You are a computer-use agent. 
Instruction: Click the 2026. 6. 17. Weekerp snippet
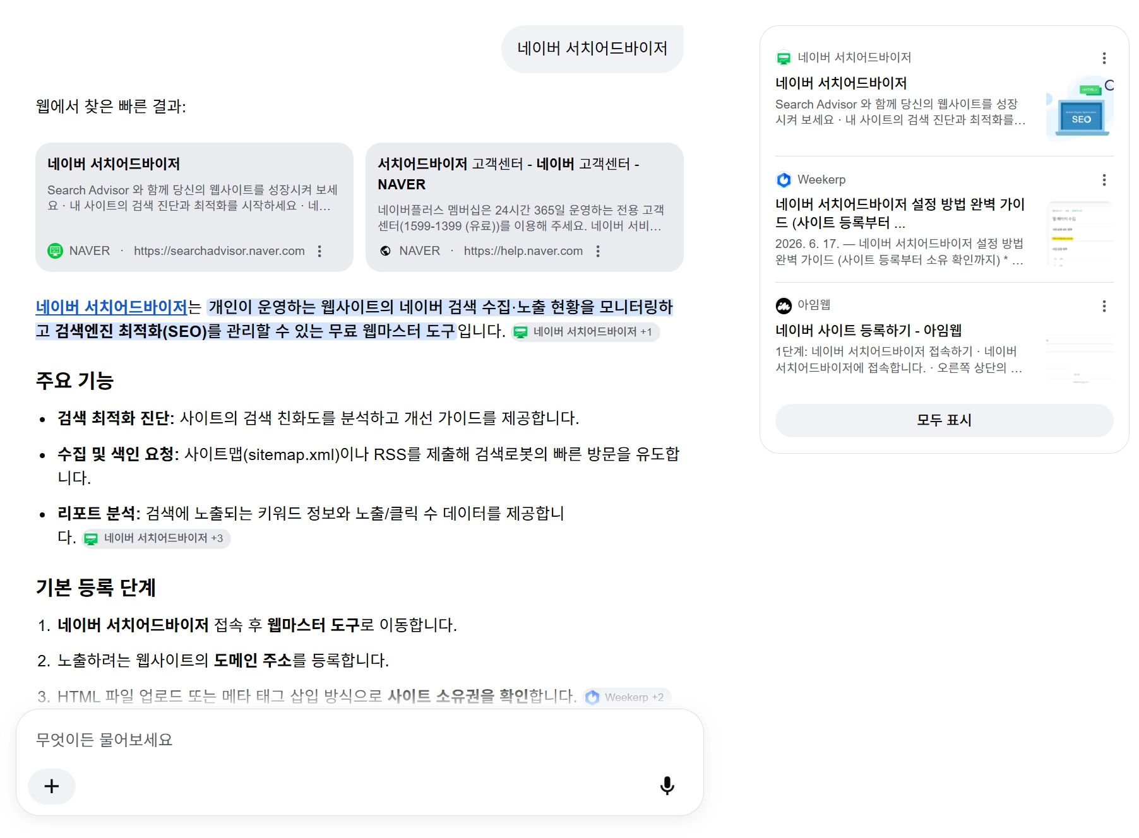click(x=900, y=252)
